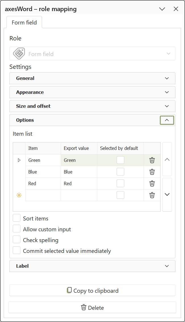
Task: Check Selected by default for Red
Action: click(121, 183)
